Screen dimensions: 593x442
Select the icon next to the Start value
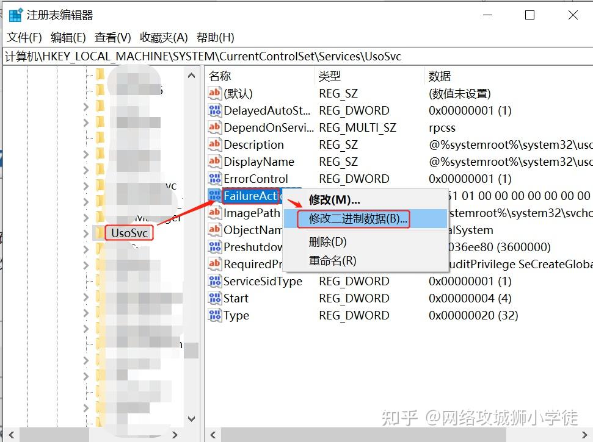[x=216, y=298]
